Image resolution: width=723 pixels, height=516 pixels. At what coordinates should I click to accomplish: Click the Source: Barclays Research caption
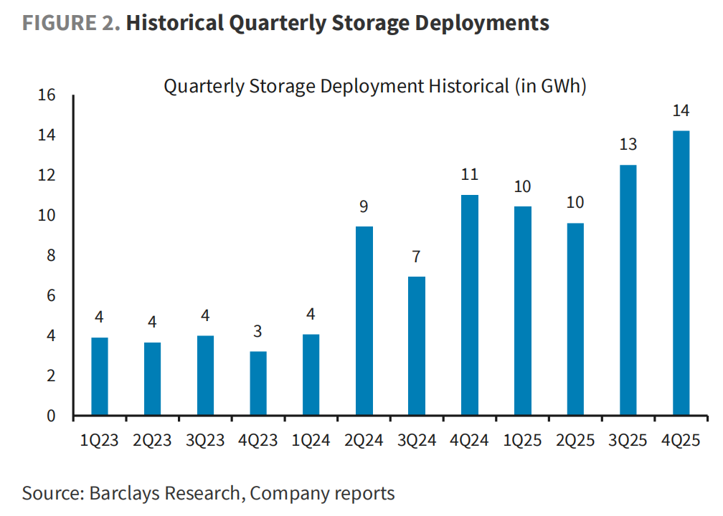click(x=209, y=493)
